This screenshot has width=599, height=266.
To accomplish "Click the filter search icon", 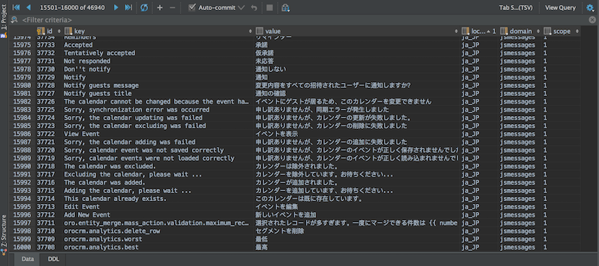I will click(x=14, y=20).
